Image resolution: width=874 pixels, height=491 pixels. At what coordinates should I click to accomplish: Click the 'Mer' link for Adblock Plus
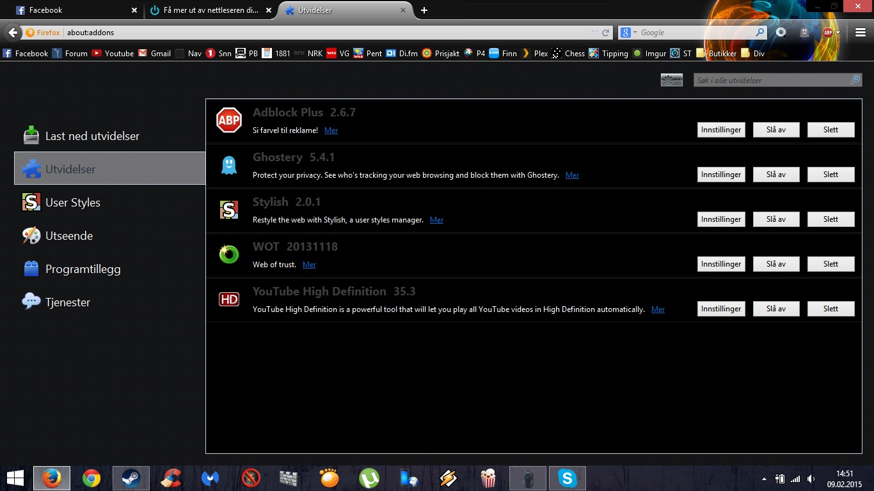tap(331, 130)
